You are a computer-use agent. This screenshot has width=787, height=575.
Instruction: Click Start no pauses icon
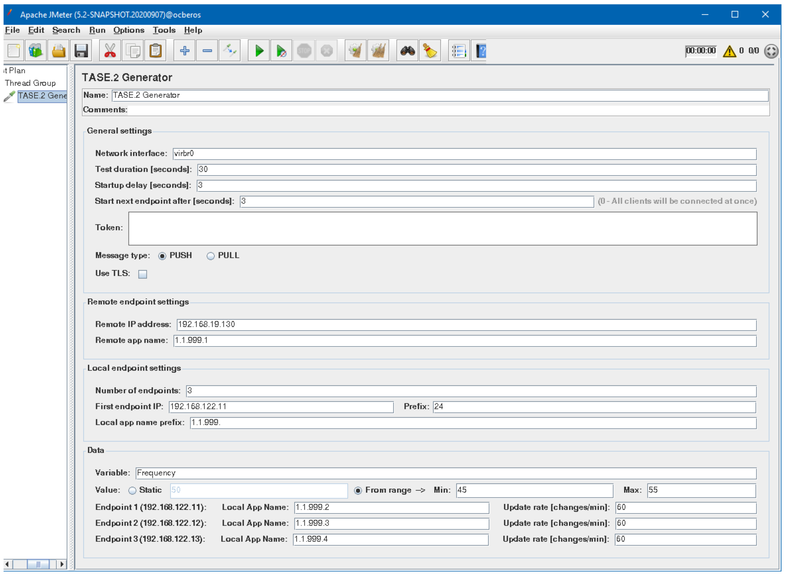point(281,51)
